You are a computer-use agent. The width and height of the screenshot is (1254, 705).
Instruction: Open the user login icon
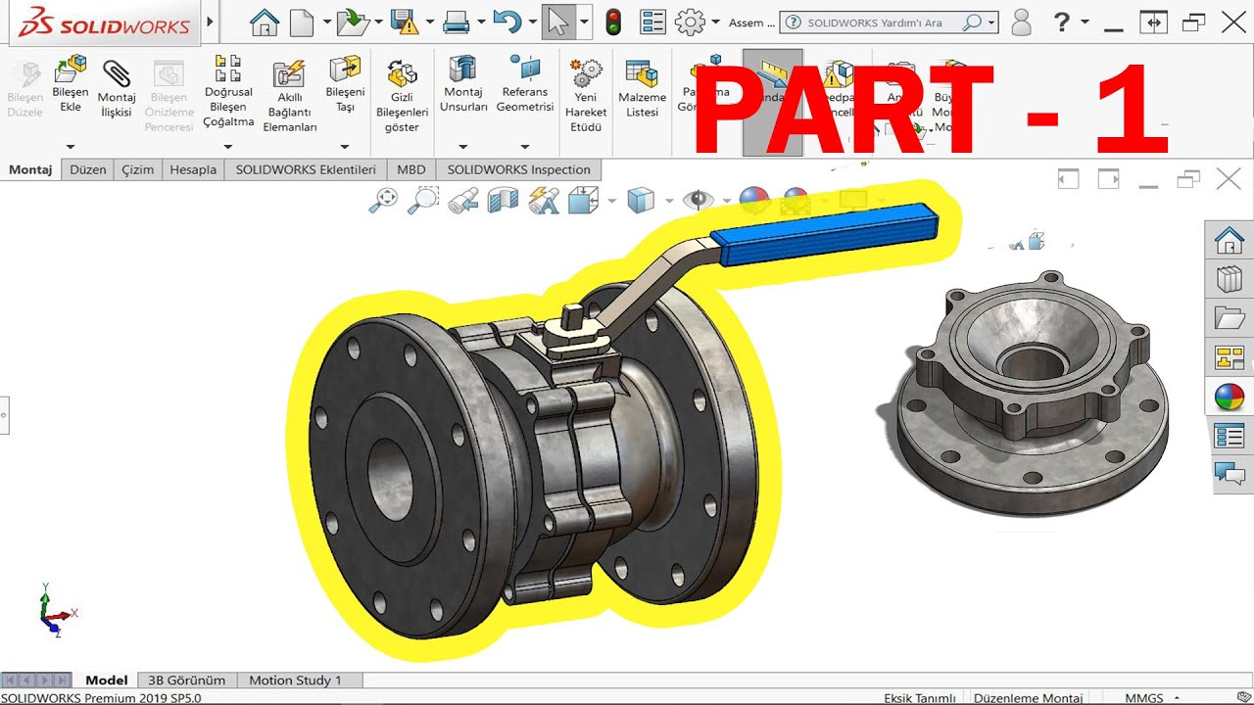coord(1021,22)
